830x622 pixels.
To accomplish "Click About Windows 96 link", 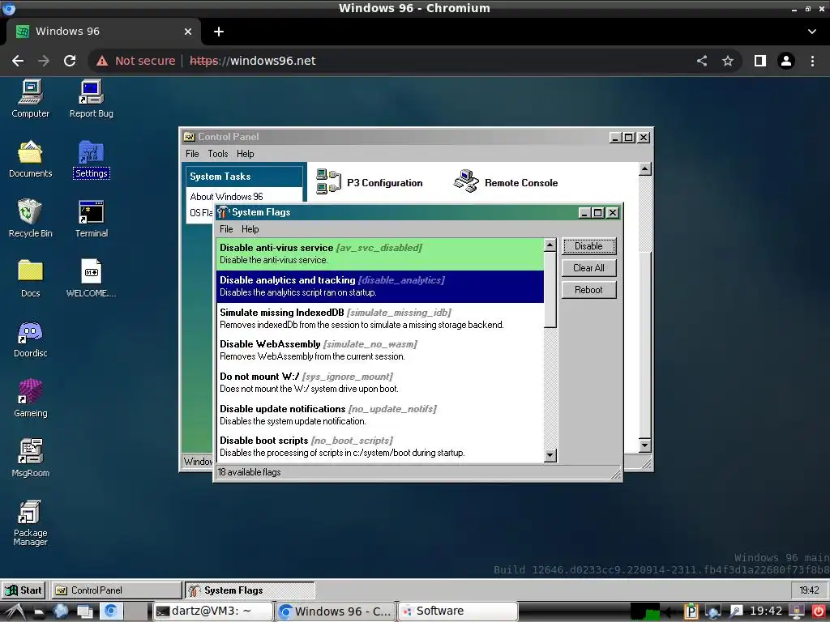I will [226, 197].
